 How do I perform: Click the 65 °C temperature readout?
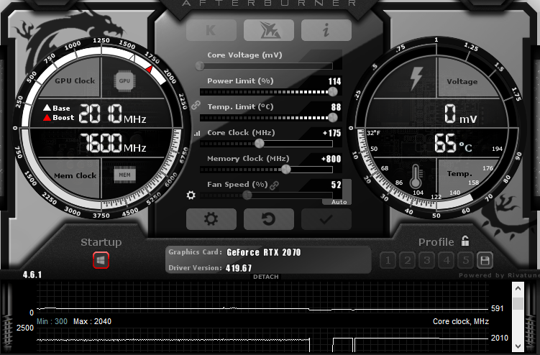coord(453,143)
